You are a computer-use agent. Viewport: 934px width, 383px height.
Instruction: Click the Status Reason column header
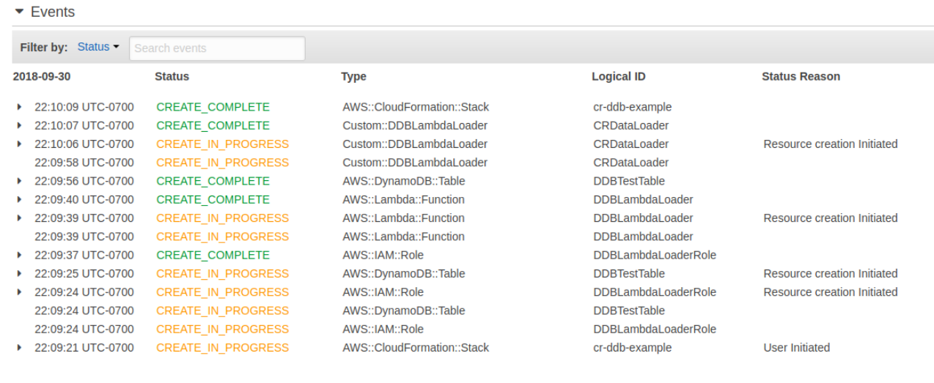click(801, 76)
